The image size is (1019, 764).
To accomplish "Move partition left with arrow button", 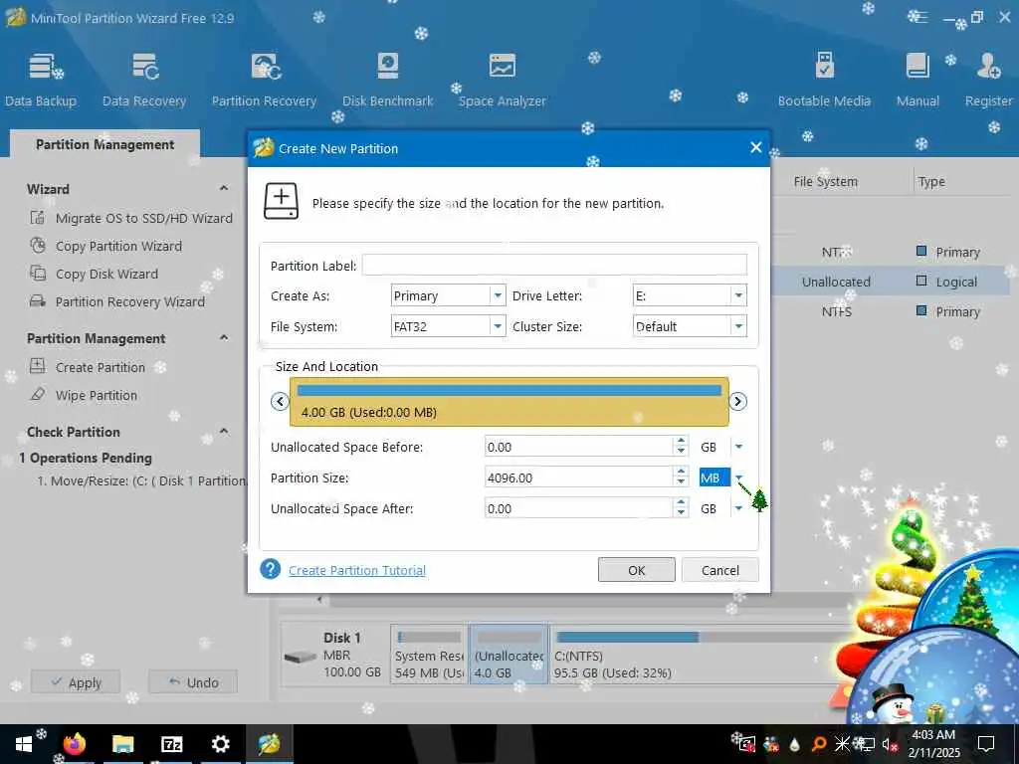I will pyautogui.click(x=280, y=402).
